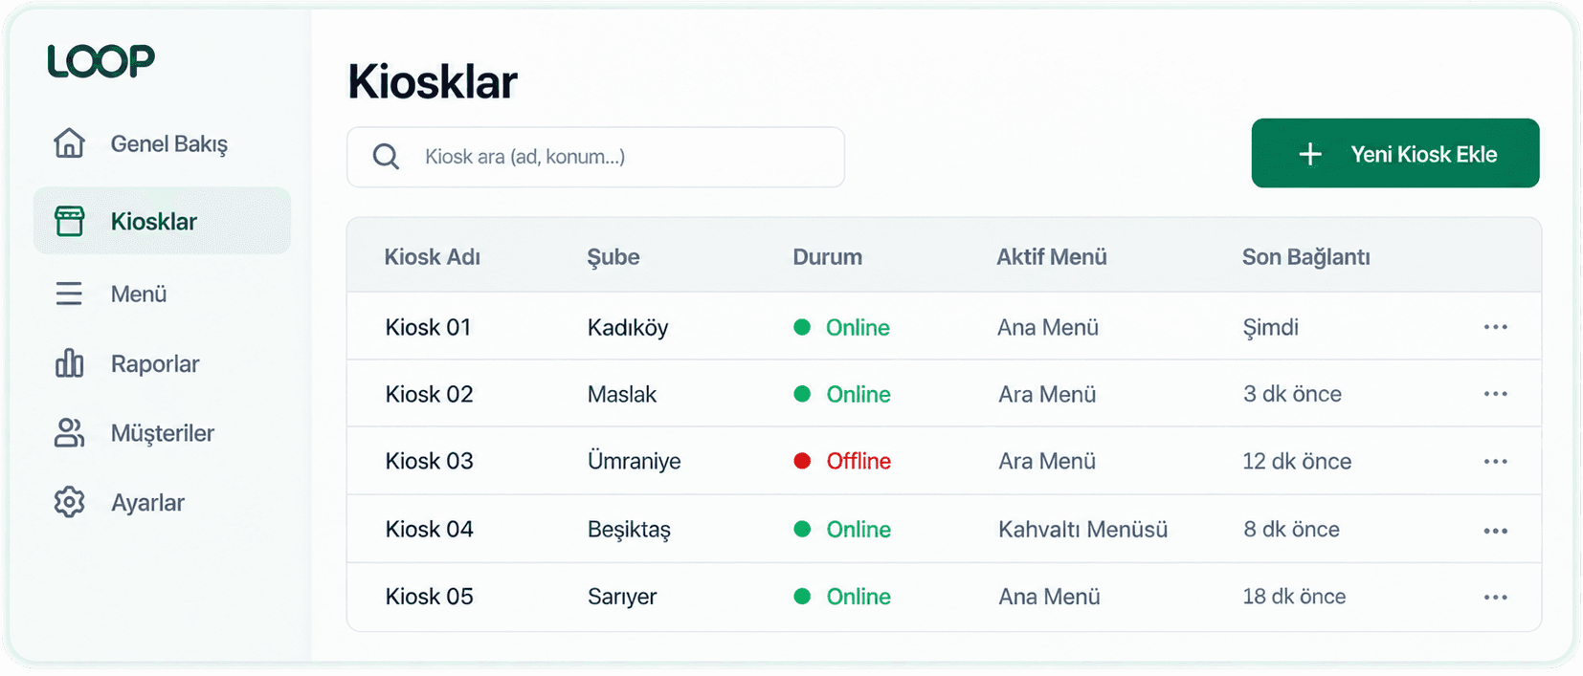Click the Kiosk 05 name cell

429,597
